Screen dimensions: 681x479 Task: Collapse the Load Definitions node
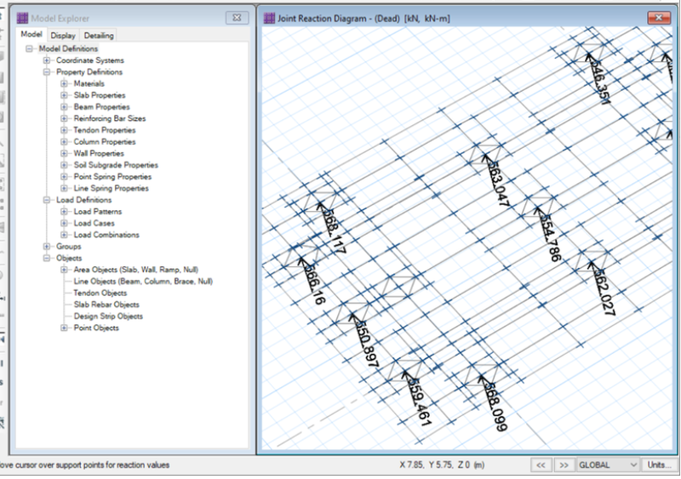47,200
